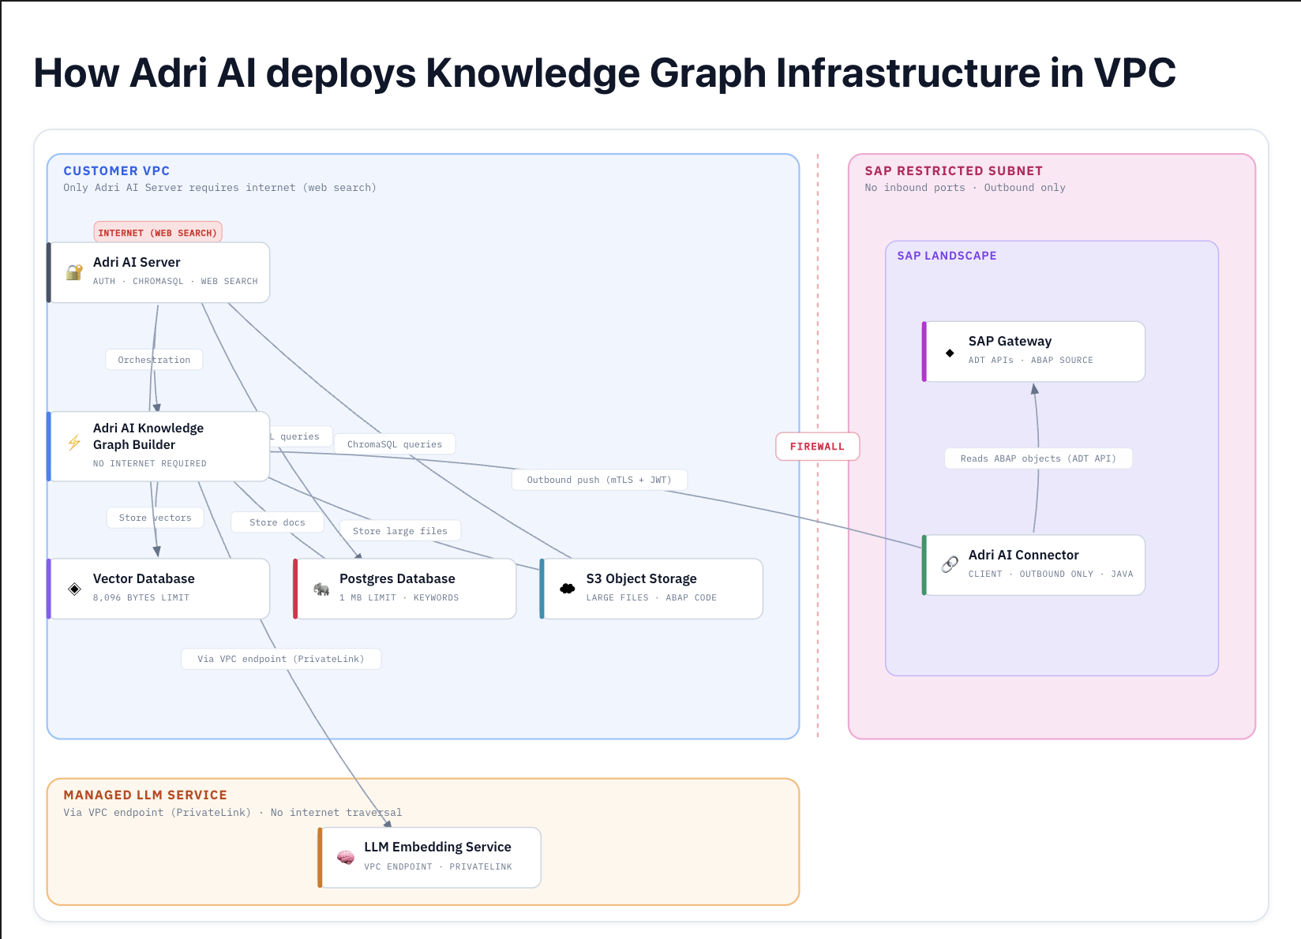The image size is (1301, 939).
Task: Click the SAP LANDSCAPE heading
Action: click(947, 256)
